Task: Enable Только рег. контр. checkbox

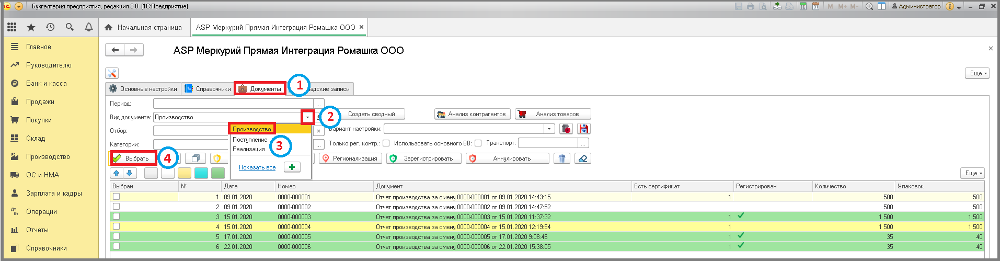Action: pos(386,143)
